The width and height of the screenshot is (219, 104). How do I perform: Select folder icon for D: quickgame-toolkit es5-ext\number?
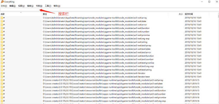point(2,94)
